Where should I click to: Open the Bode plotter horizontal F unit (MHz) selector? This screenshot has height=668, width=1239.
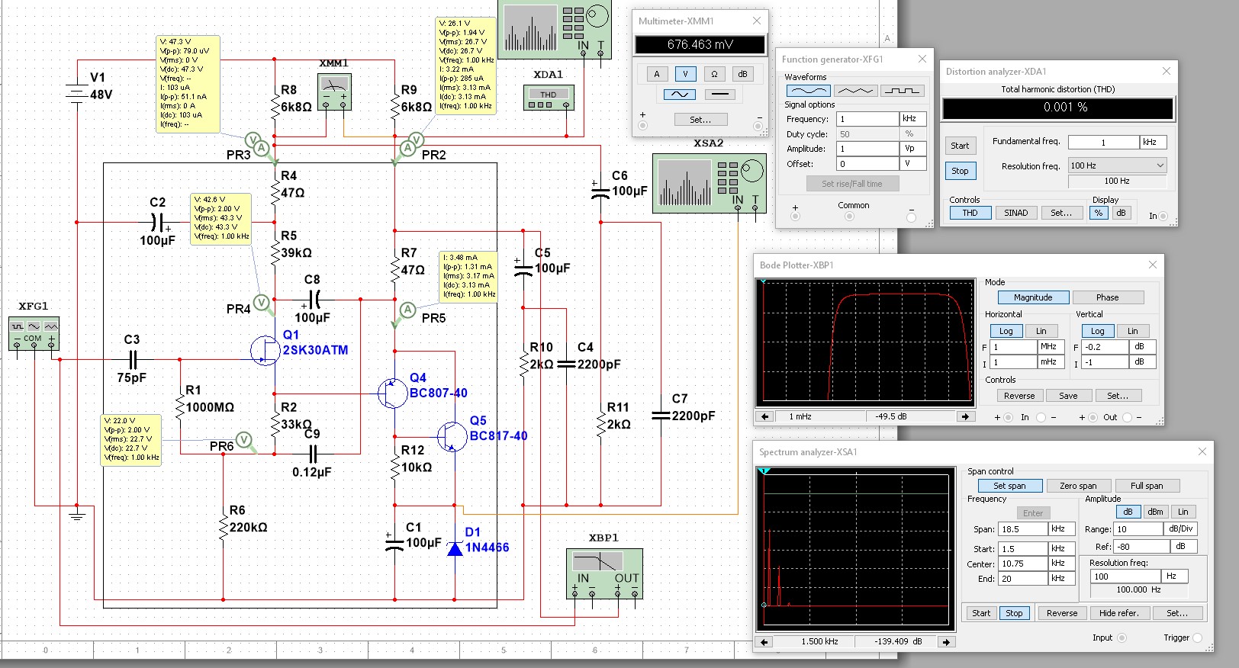click(x=1048, y=347)
